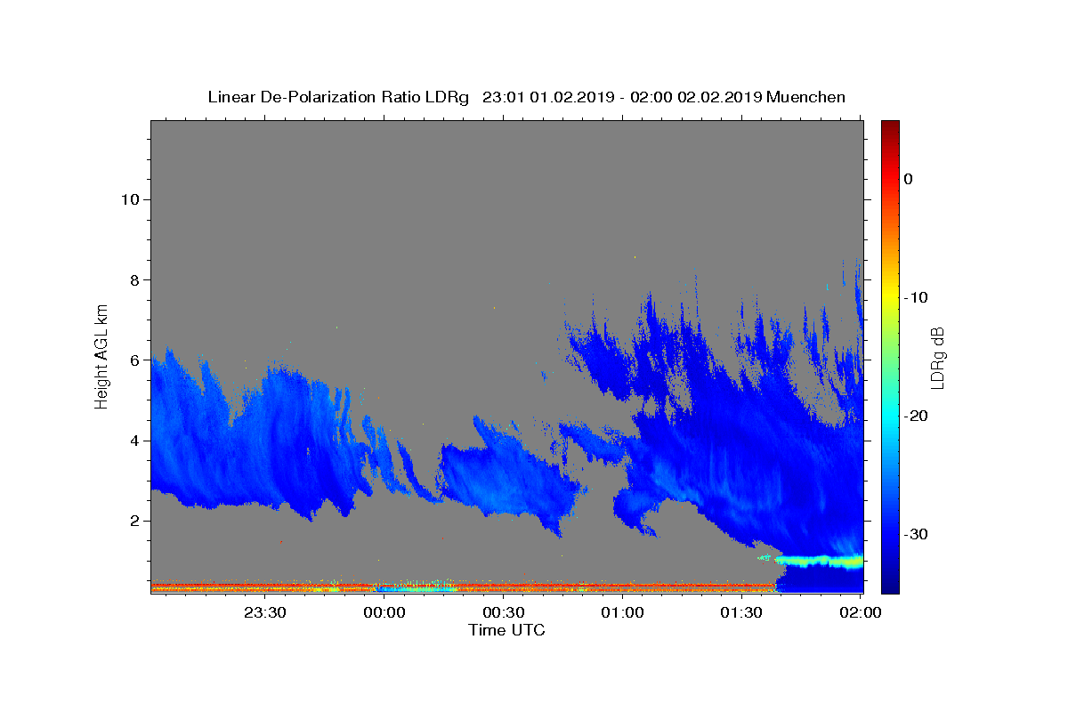Click the colorbar value '-30'

[915, 534]
